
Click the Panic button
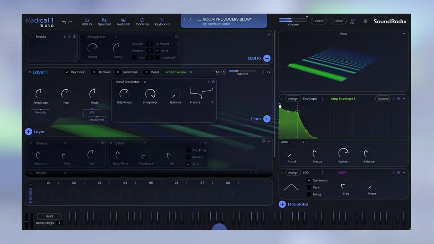pyautogui.click(x=338, y=21)
